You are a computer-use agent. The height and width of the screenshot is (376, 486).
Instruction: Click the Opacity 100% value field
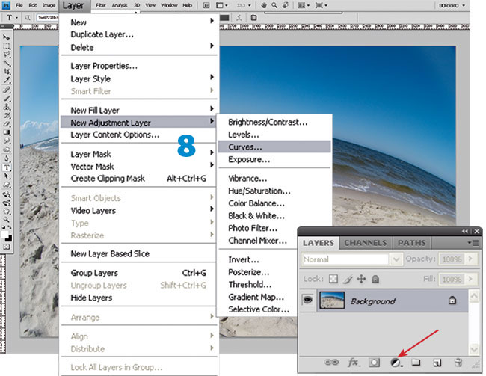[x=452, y=259]
